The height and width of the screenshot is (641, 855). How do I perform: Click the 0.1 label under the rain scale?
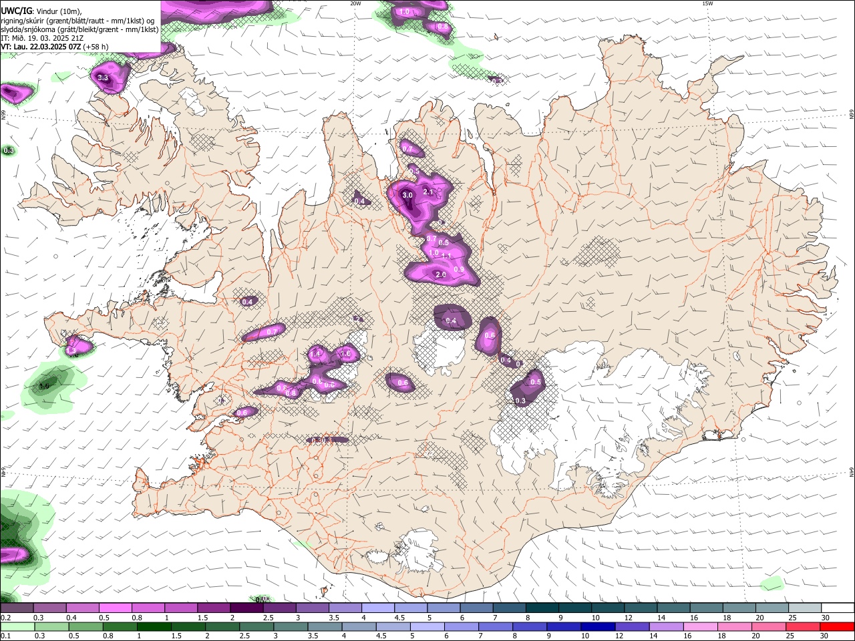click(x=4, y=636)
